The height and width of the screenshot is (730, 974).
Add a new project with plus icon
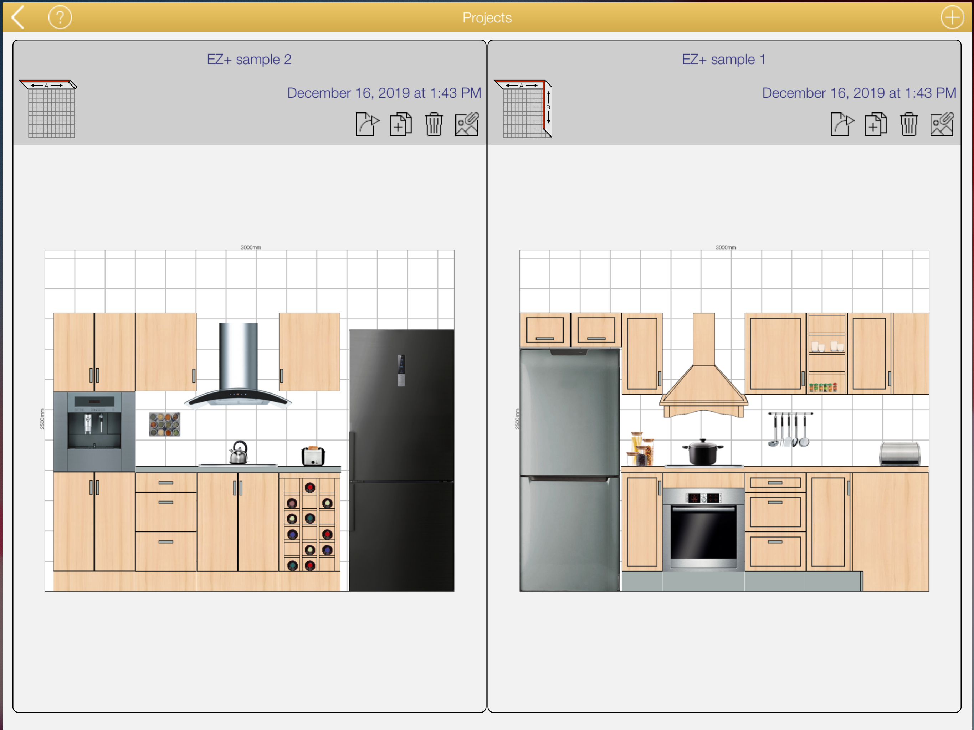(952, 17)
